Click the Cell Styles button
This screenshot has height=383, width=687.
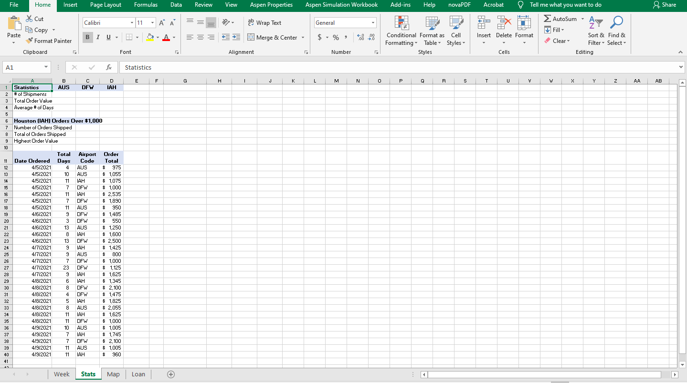coord(455,31)
